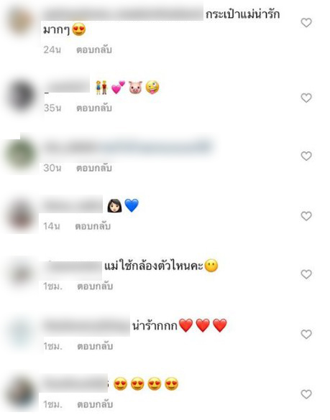Reply to the 35น comment

[x=94, y=108]
